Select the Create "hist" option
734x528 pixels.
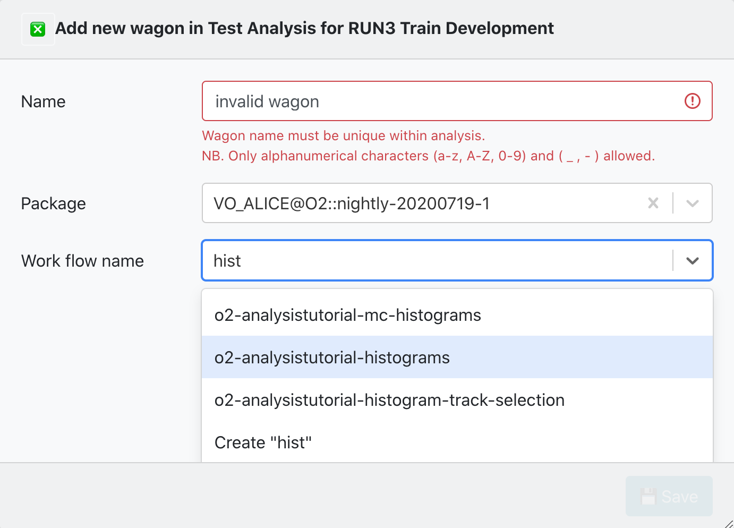[263, 442]
